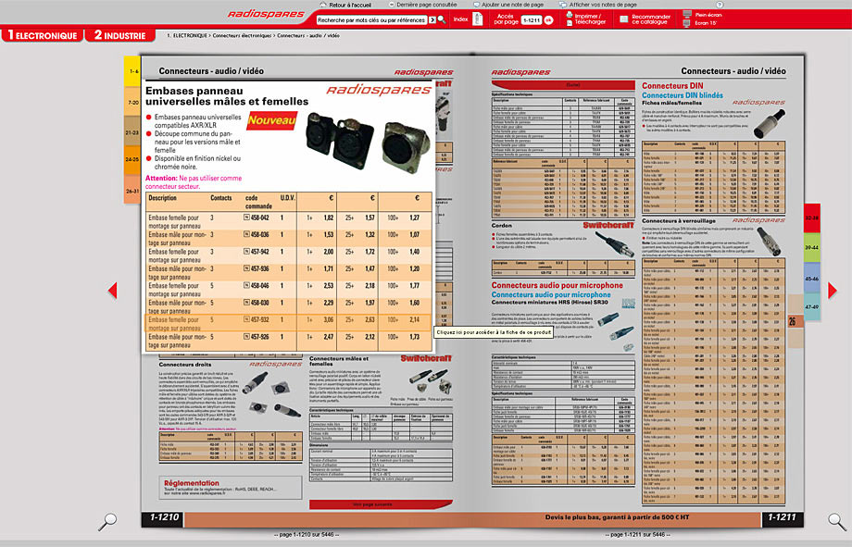
Task: Select the green 39-44 section tab
Action: (812, 248)
